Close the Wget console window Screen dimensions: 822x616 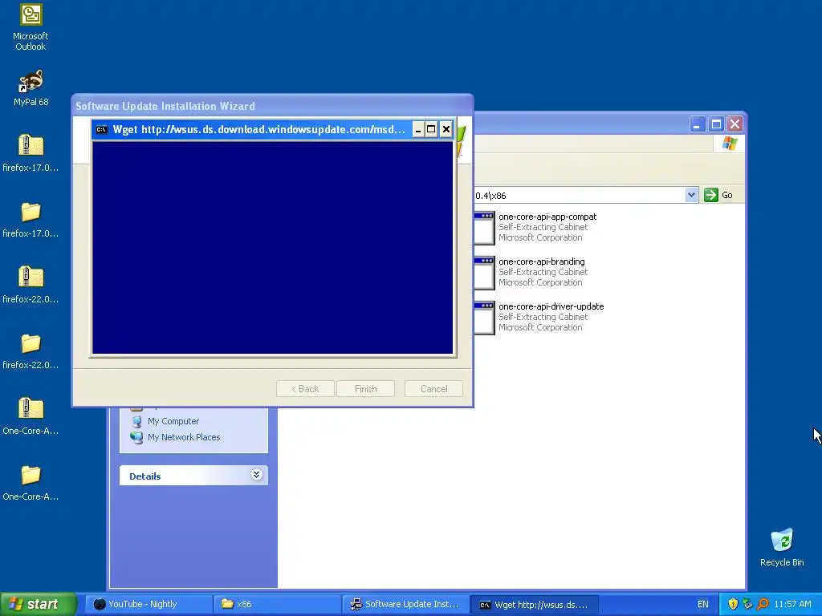pos(446,129)
